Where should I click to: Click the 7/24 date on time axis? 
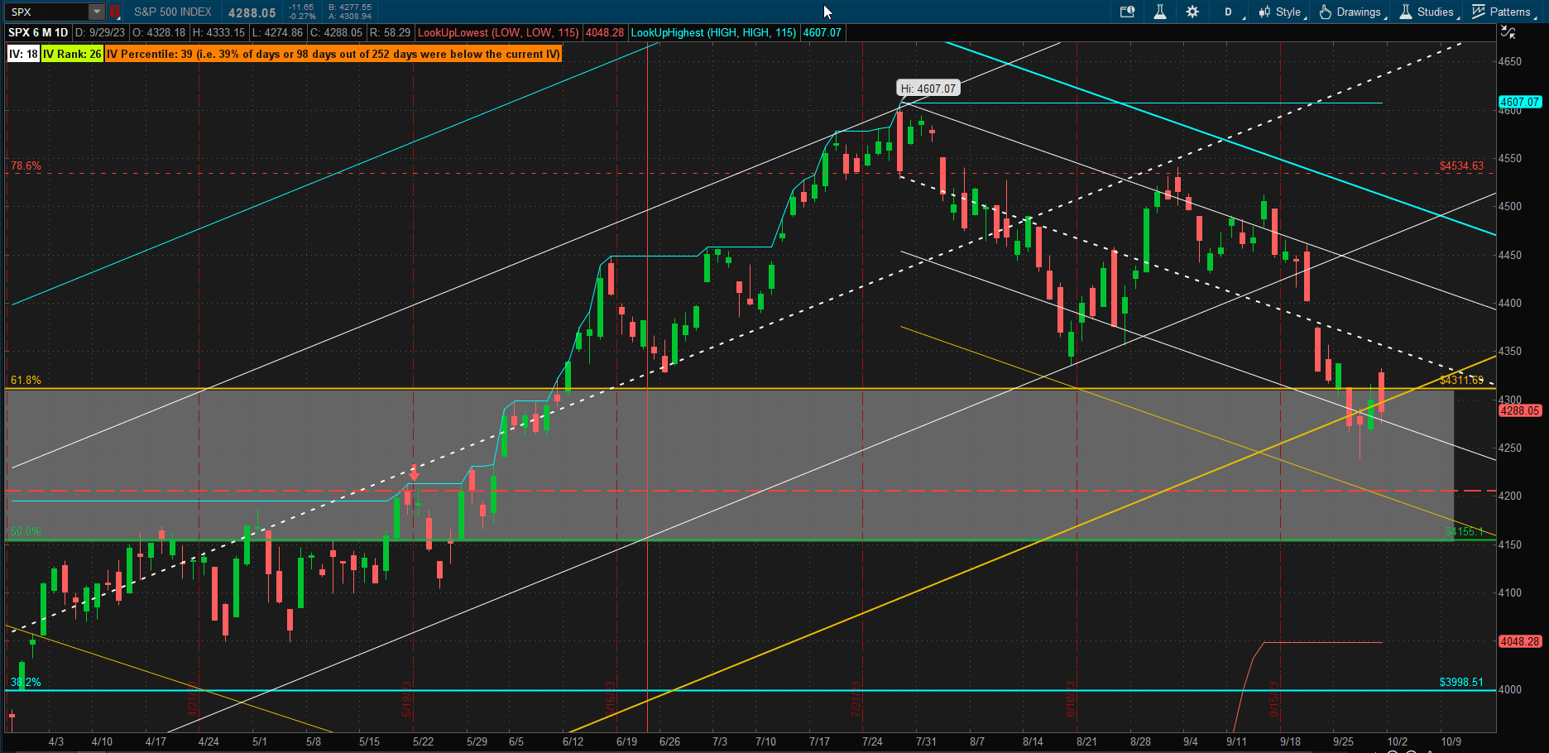point(872,741)
